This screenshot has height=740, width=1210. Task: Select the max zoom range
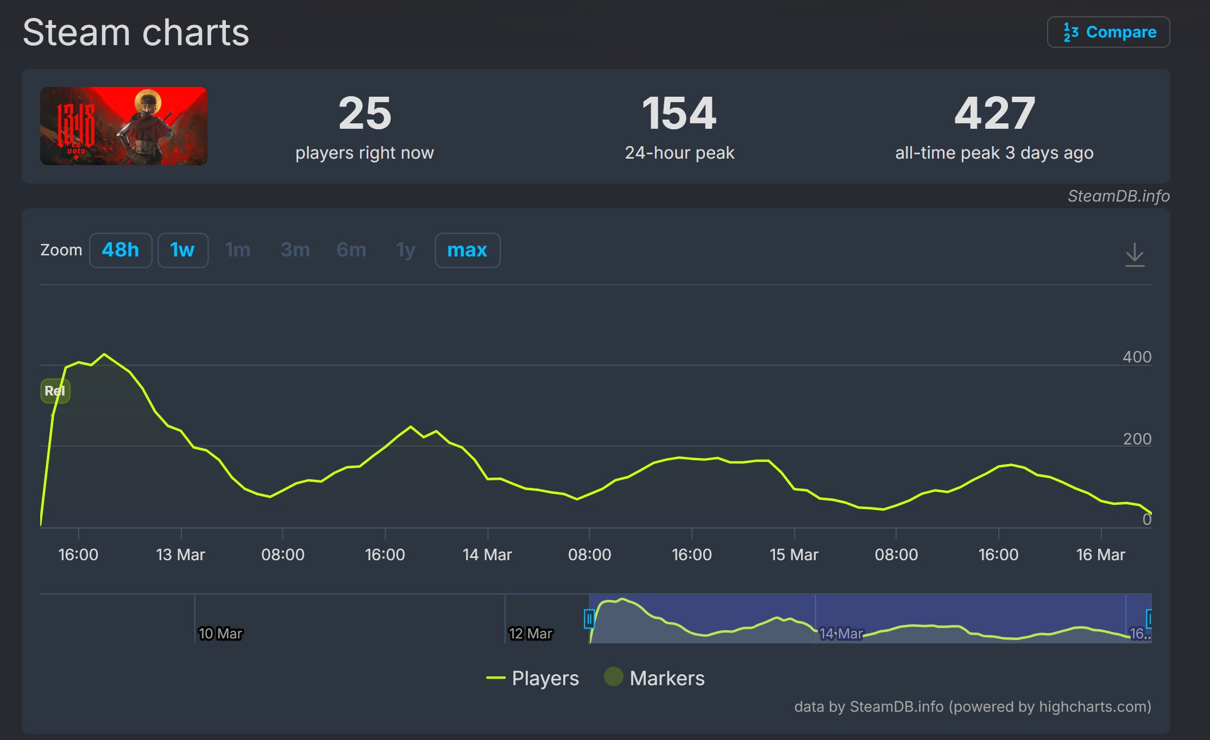467,250
